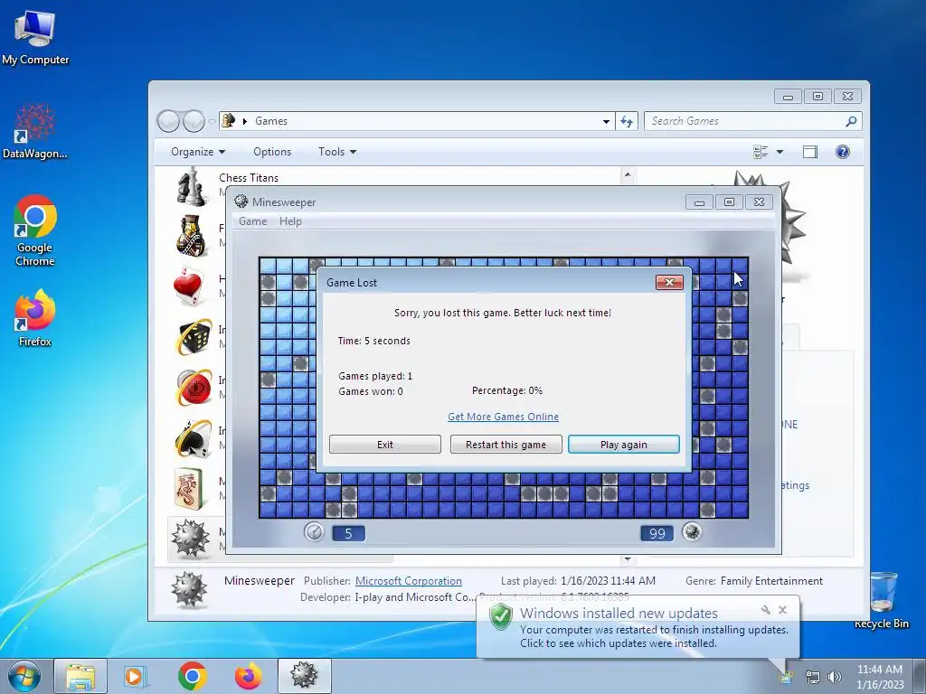Open the Firefox desktop shortcut
The width and height of the screenshot is (926, 694).
coord(35,317)
